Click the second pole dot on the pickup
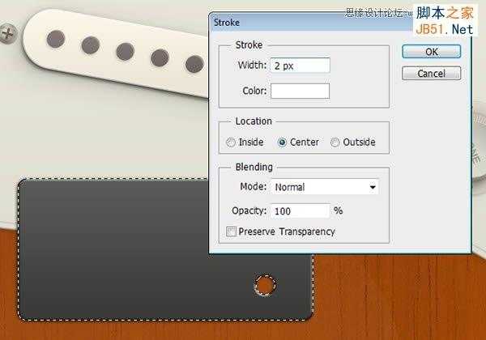Screen dimensions: 486x340 click(91, 45)
